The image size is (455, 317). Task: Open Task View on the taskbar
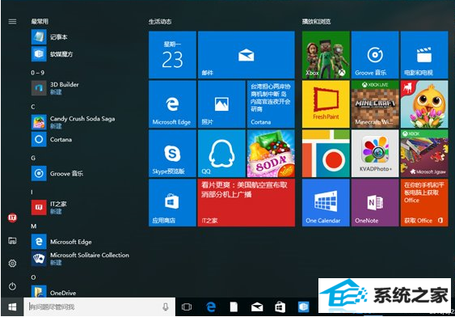[187, 306]
